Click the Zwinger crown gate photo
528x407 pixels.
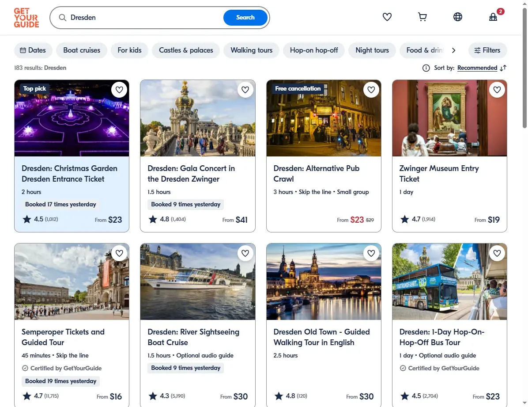point(198,118)
